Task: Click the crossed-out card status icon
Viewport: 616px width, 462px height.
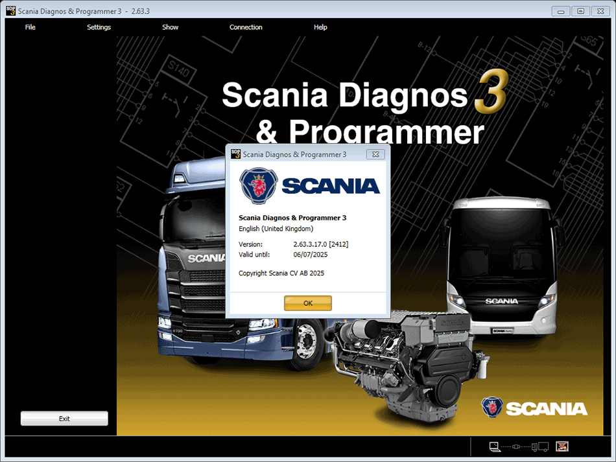Action: point(562,446)
